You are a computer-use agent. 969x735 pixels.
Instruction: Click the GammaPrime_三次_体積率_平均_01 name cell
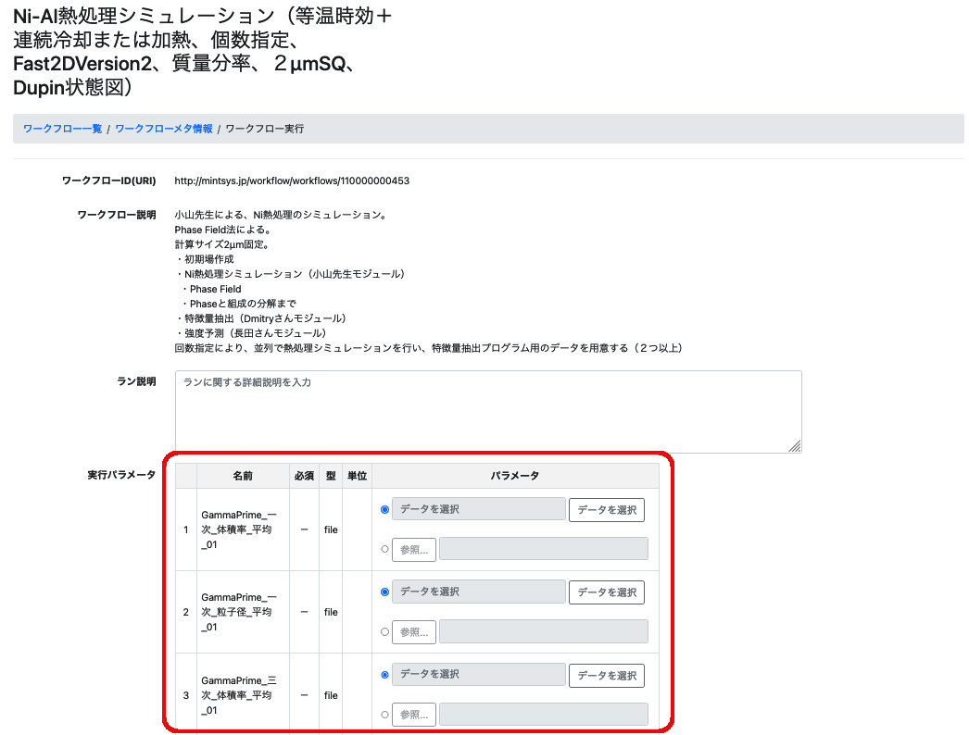click(x=243, y=695)
